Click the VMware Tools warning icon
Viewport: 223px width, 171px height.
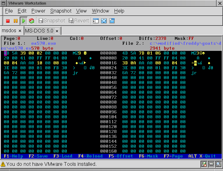(3, 164)
